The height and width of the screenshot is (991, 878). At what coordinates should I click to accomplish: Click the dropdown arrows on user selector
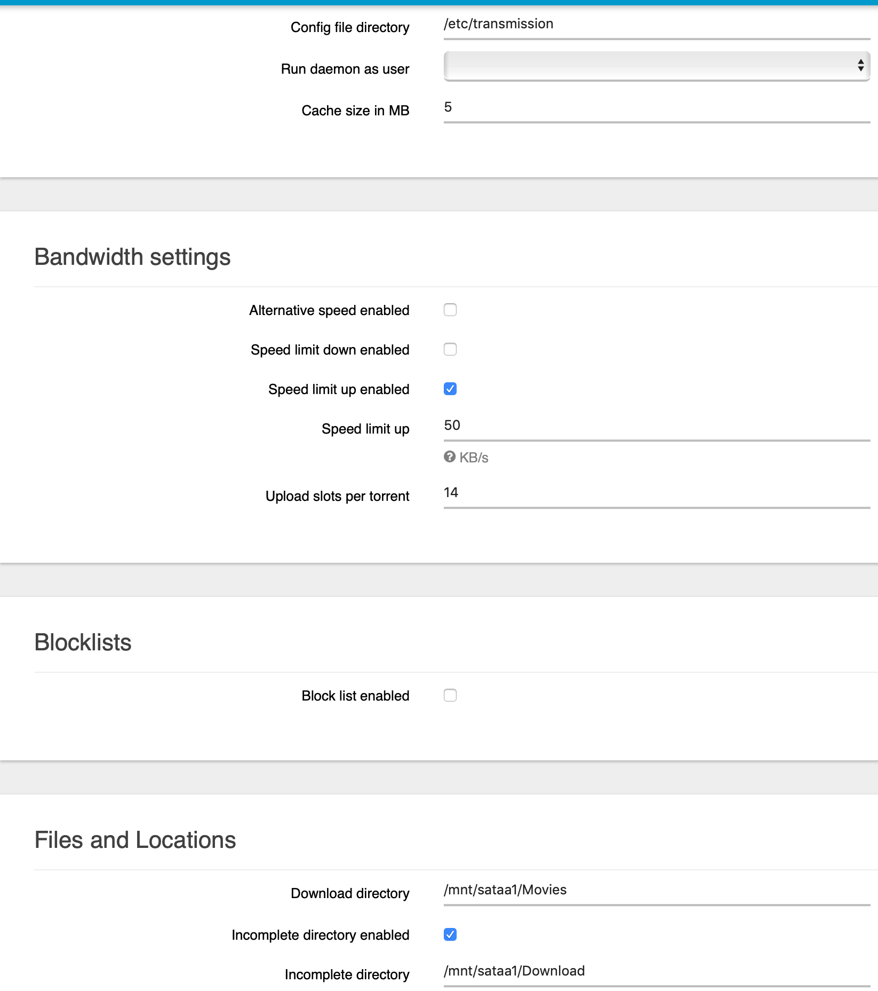point(860,66)
